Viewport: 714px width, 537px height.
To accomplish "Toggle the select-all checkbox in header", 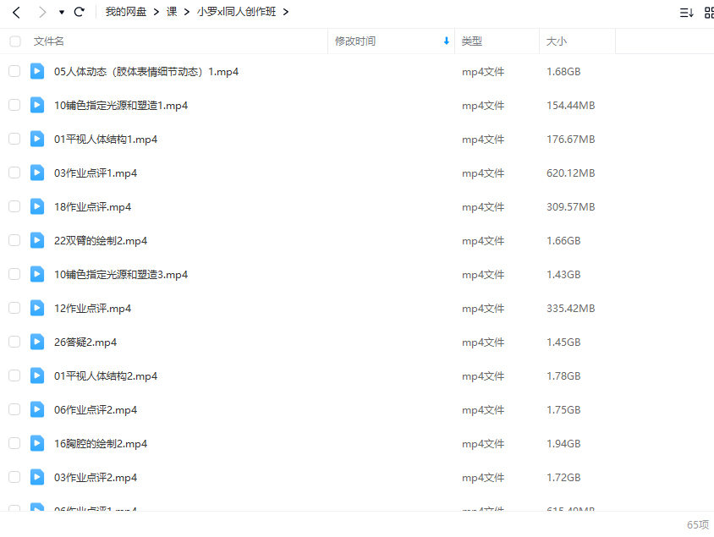I will pos(15,41).
